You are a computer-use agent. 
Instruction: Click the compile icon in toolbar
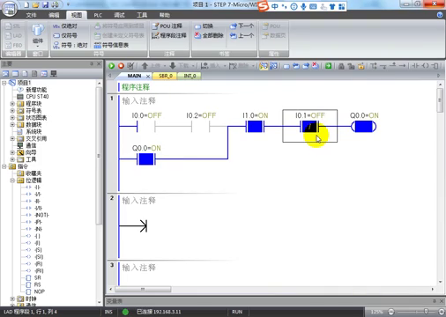130,66
